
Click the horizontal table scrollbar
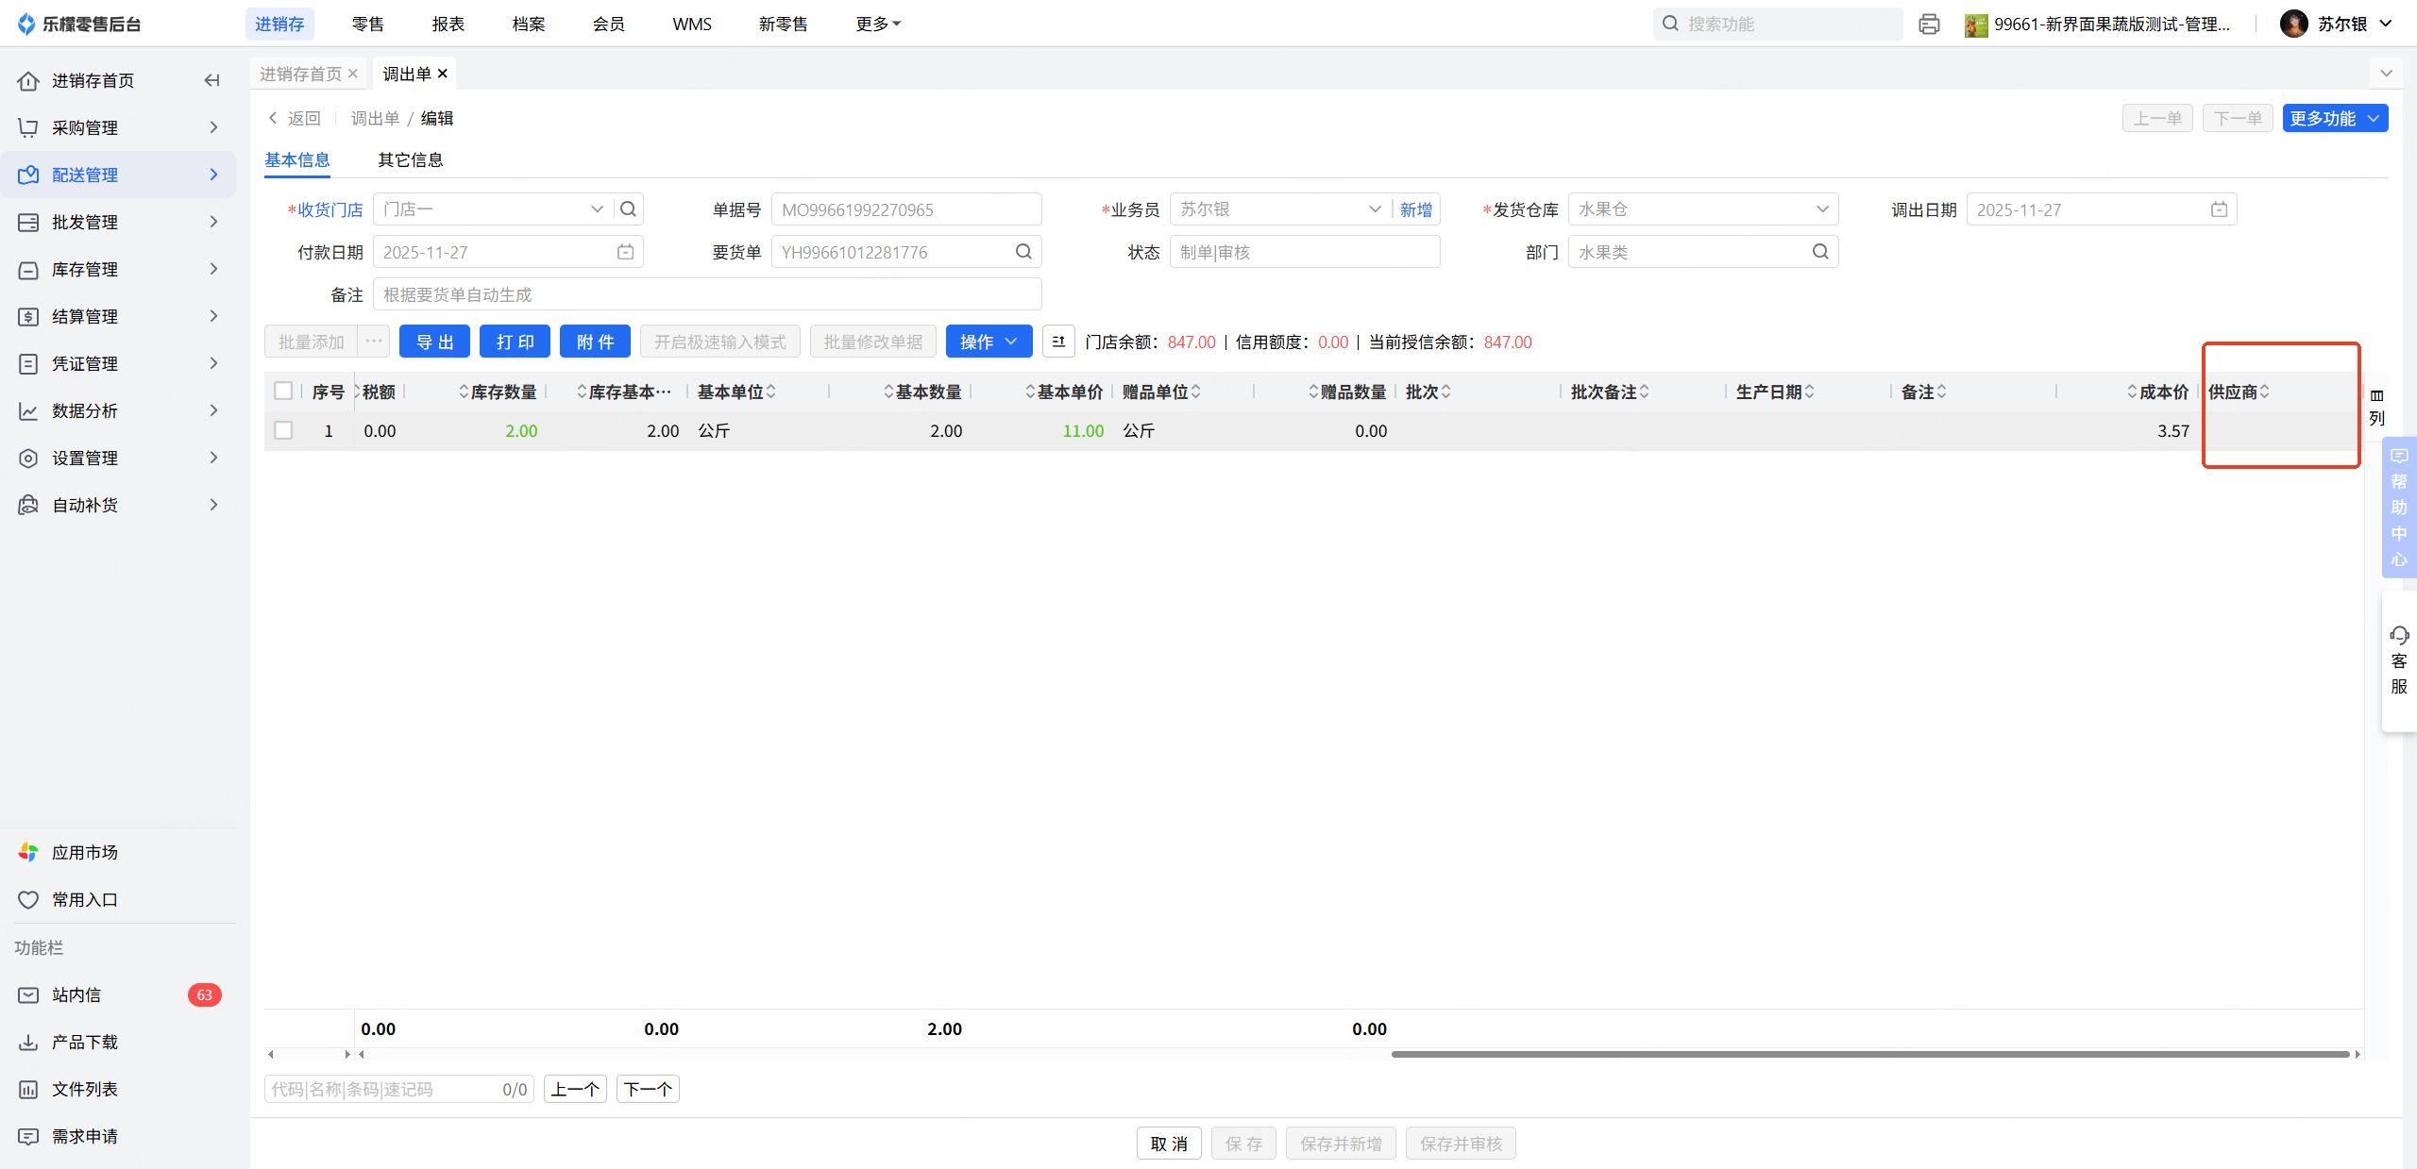[x=1869, y=1054]
